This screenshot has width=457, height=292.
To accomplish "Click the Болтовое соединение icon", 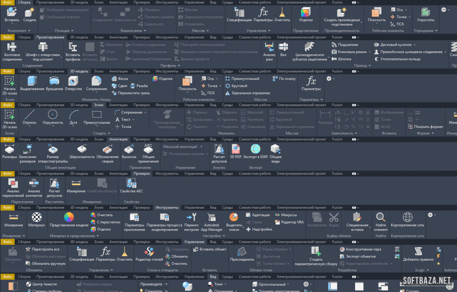I will [12, 47].
